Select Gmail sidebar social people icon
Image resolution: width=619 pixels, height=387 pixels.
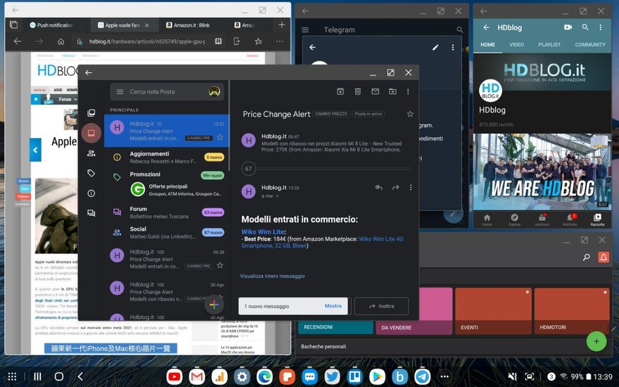point(91,153)
